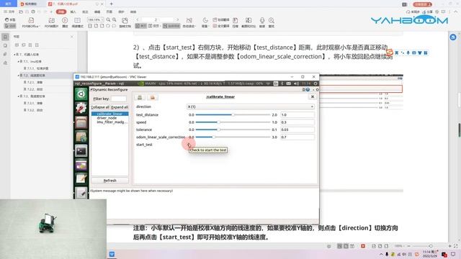Click the 压缩 compress toolbar icon
461x259 pixels.
(236, 22)
